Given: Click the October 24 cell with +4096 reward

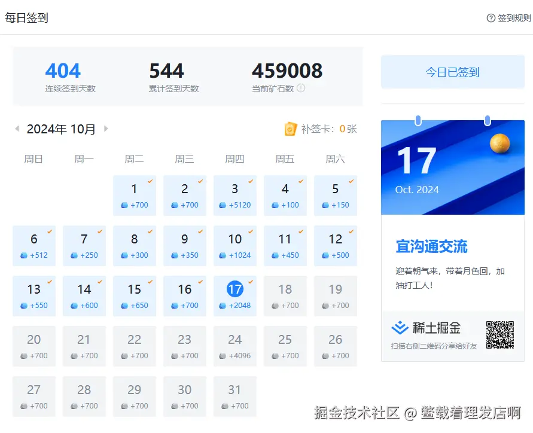Looking at the screenshot, I should point(235,346).
